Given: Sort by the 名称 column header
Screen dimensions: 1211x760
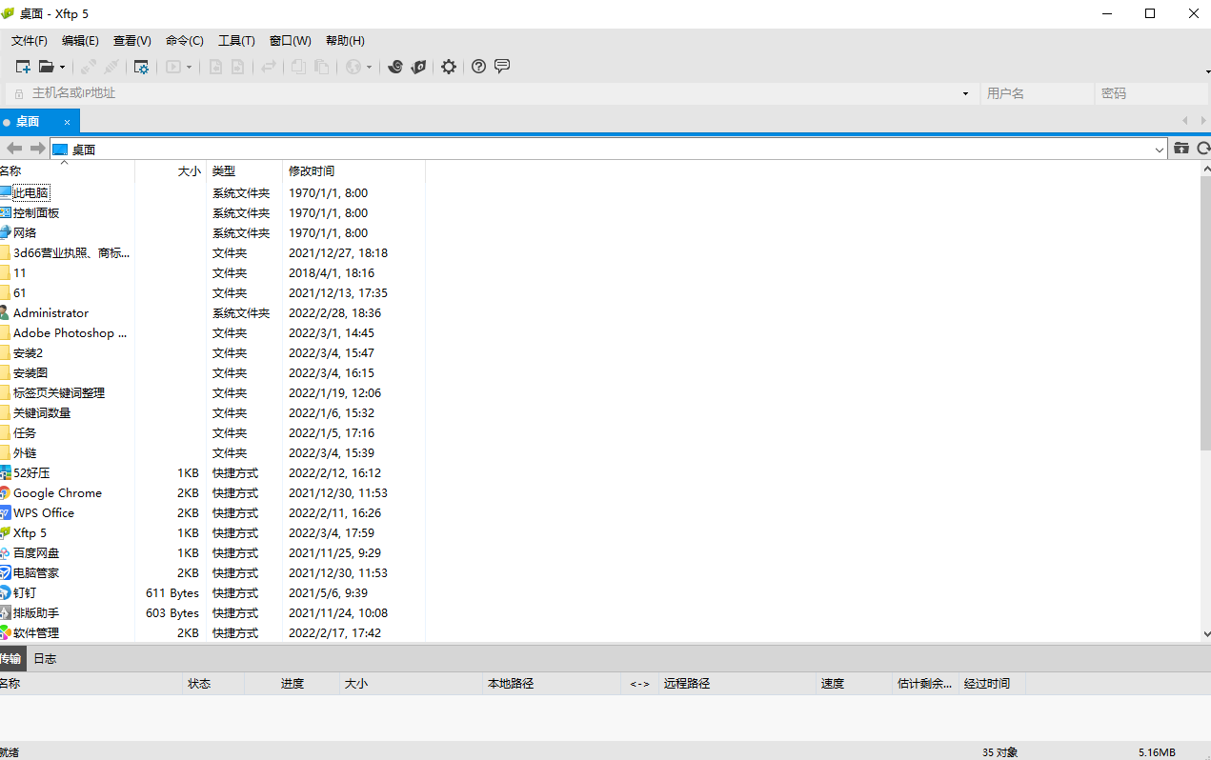Looking at the screenshot, I should [67, 171].
